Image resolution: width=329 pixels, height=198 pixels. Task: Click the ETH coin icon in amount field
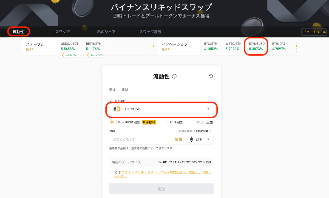[191, 139]
